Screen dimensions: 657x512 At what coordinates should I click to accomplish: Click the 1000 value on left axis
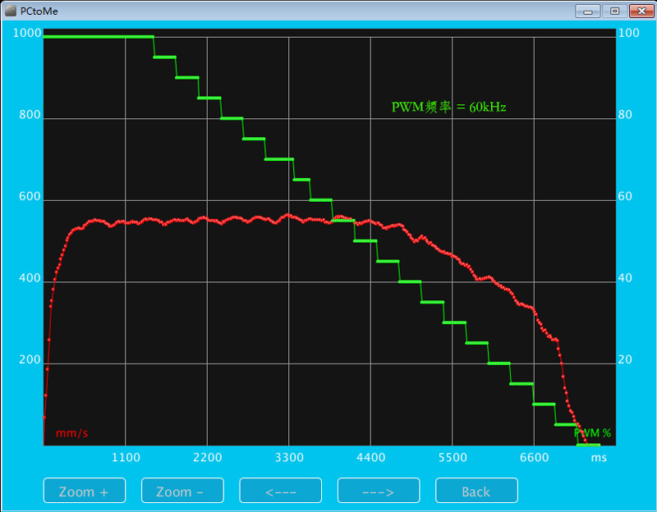pyautogui.click(x=27, y=33)
